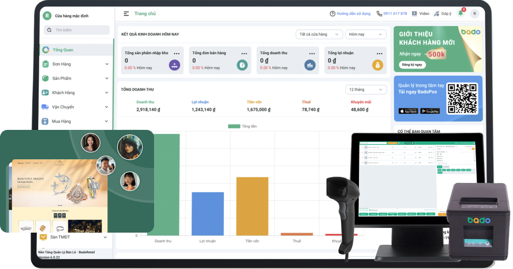Click the Tìm kiếm search field

coord(77,30)
